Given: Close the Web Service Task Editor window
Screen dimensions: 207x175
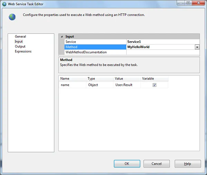Looking at the screenshot, I should click(198, 3).
